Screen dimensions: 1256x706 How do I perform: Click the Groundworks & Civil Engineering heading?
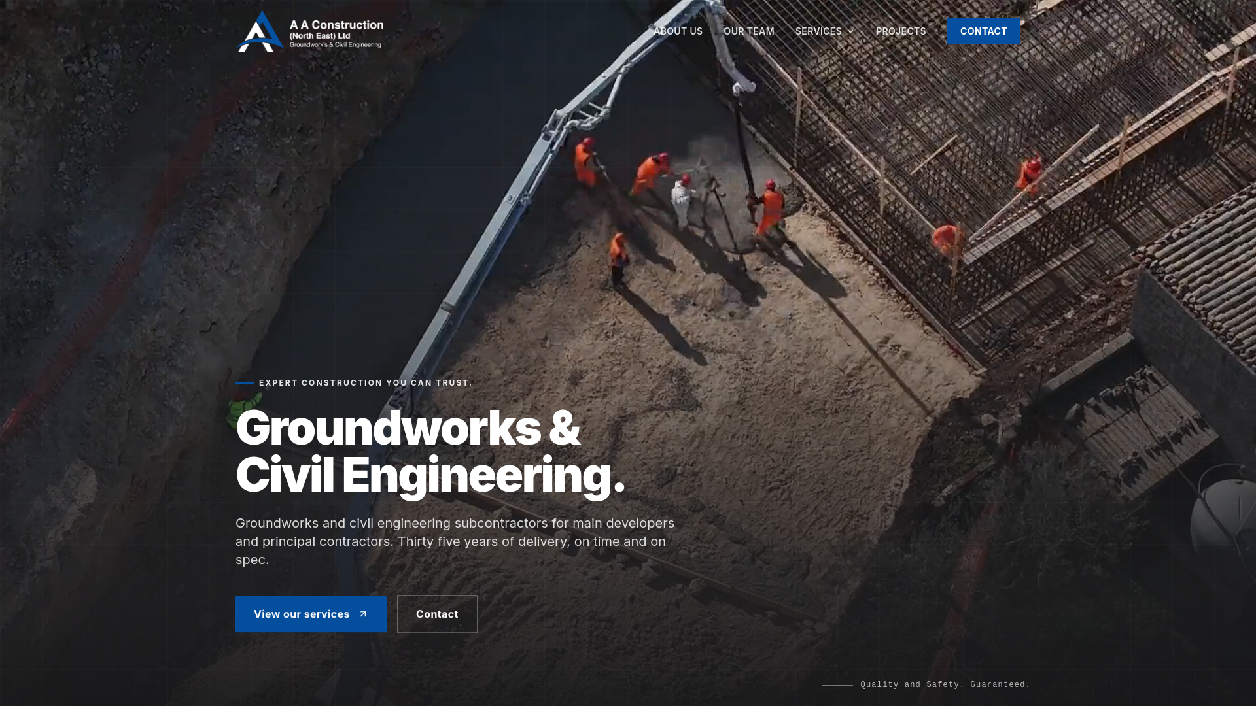430,451
